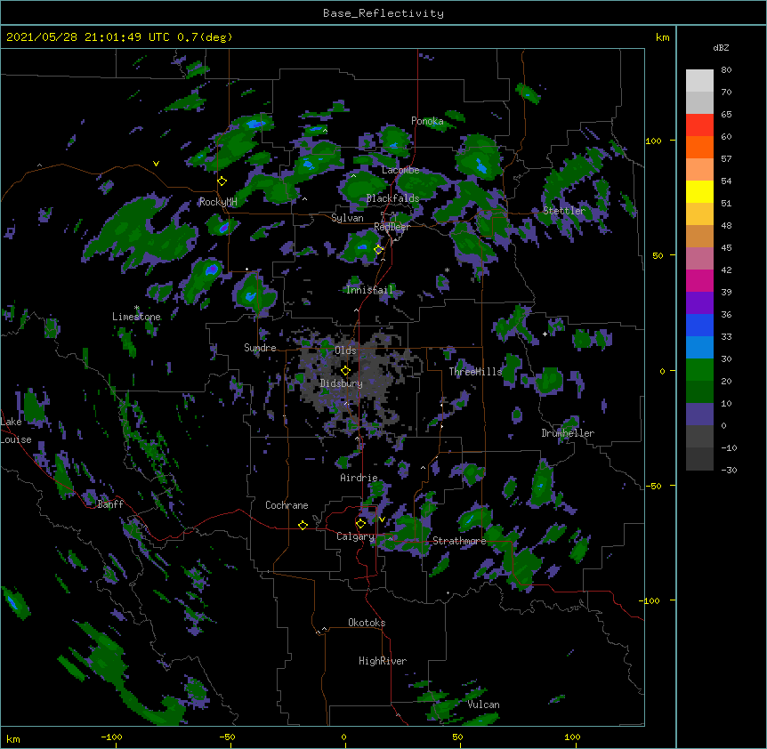The width and height of the screenshot is (767, 749).
Task: Click the yellow V marker northeast of Calgary
Action: click(382, 519)
